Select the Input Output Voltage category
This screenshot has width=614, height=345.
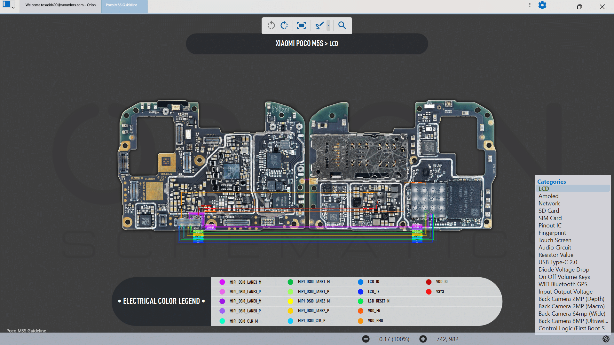(x=573, y=292)
